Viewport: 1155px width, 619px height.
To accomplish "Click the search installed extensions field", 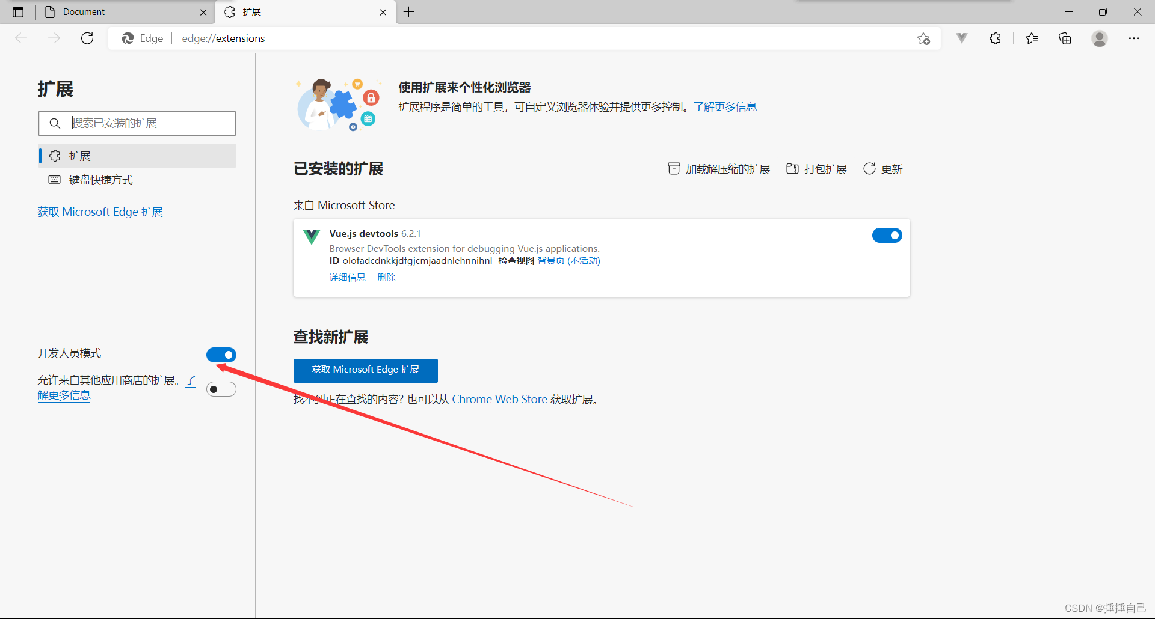I will 137,123.
